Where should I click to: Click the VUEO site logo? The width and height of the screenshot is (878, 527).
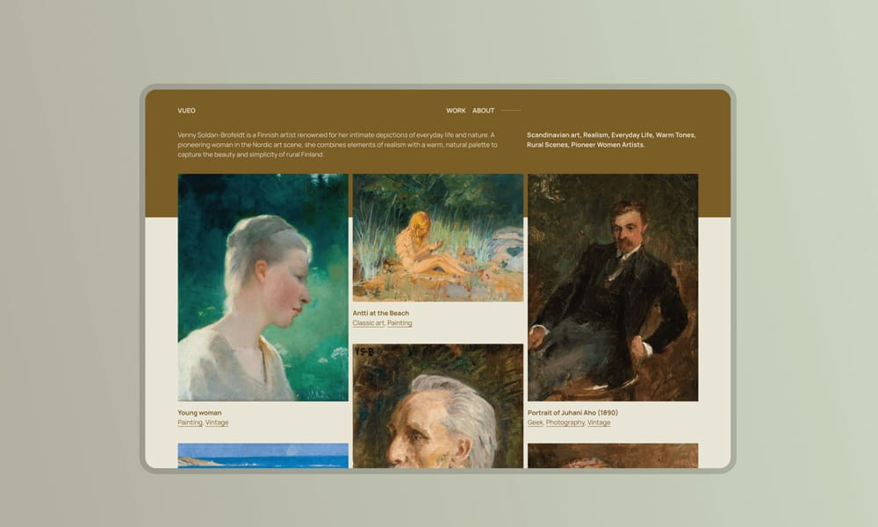coord(186,111)
